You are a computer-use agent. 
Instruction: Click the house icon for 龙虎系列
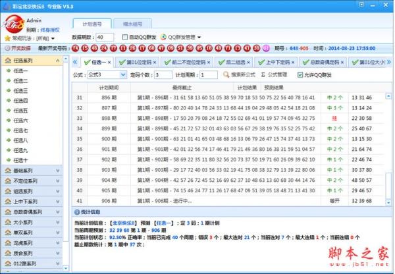point(8,243)
